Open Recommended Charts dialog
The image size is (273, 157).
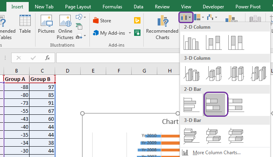(x=162, y=27)
